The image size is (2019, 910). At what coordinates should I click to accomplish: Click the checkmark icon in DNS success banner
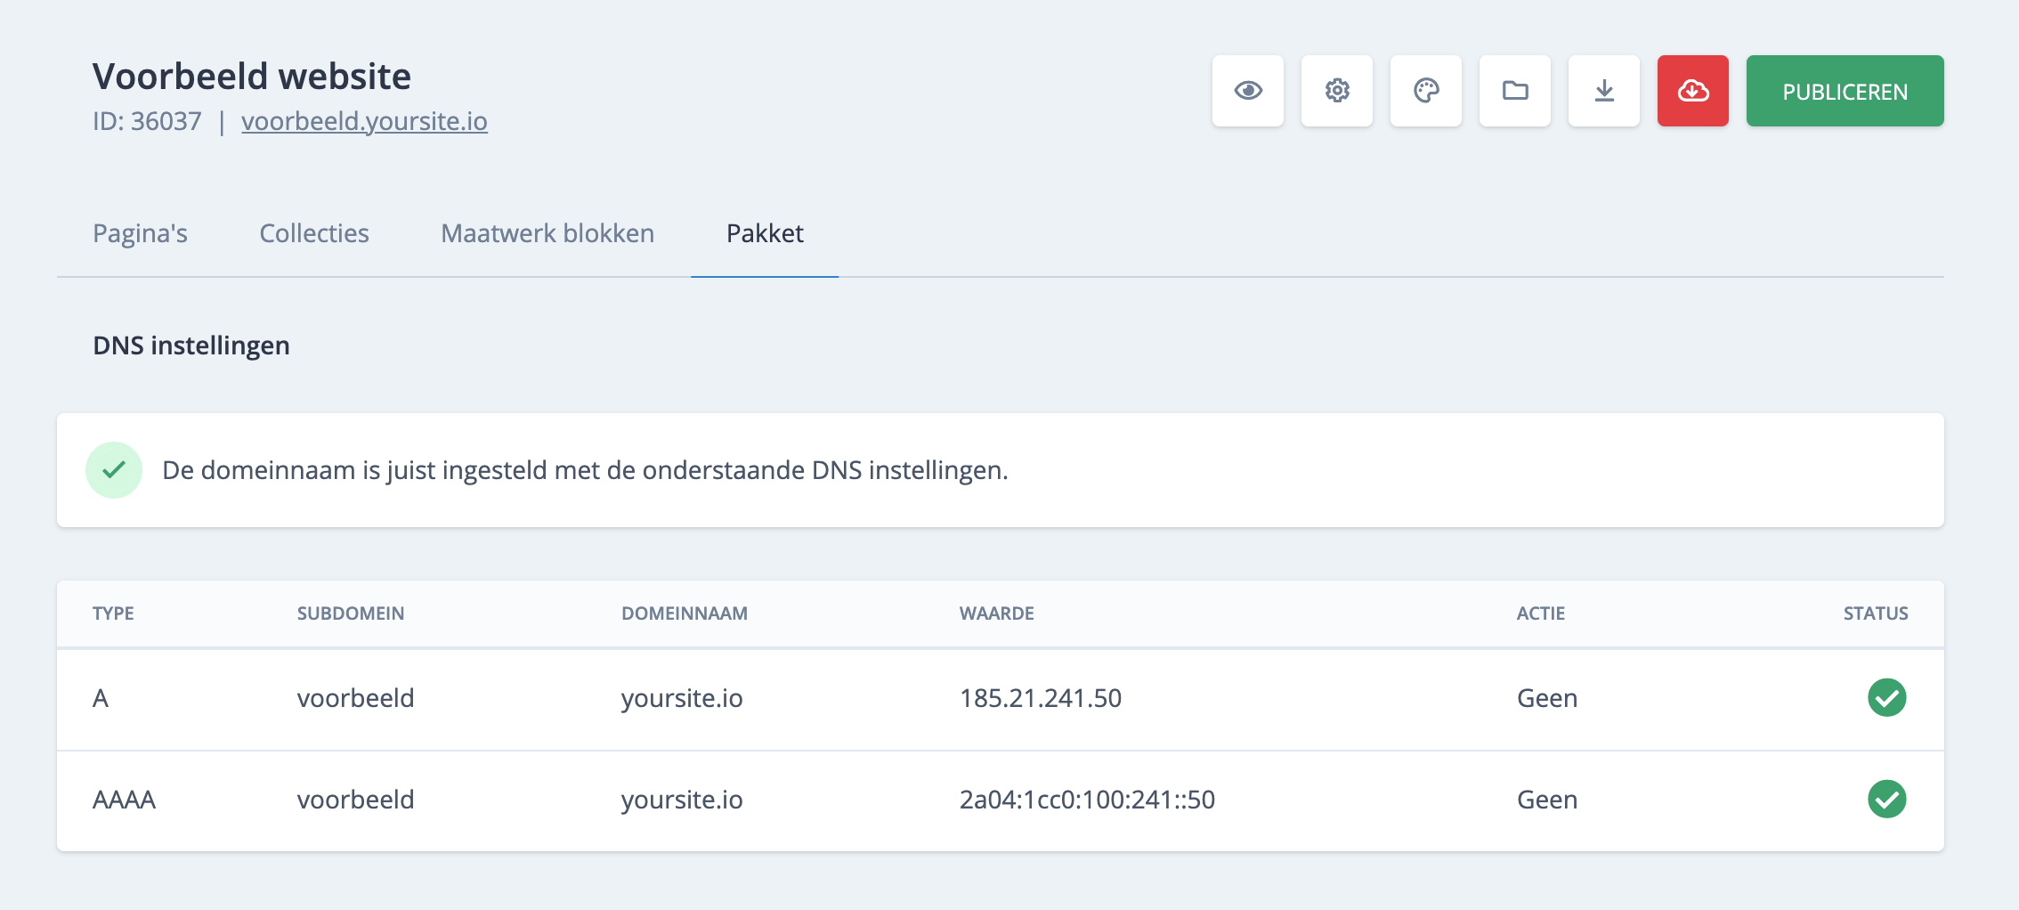[x=114, y=470]
